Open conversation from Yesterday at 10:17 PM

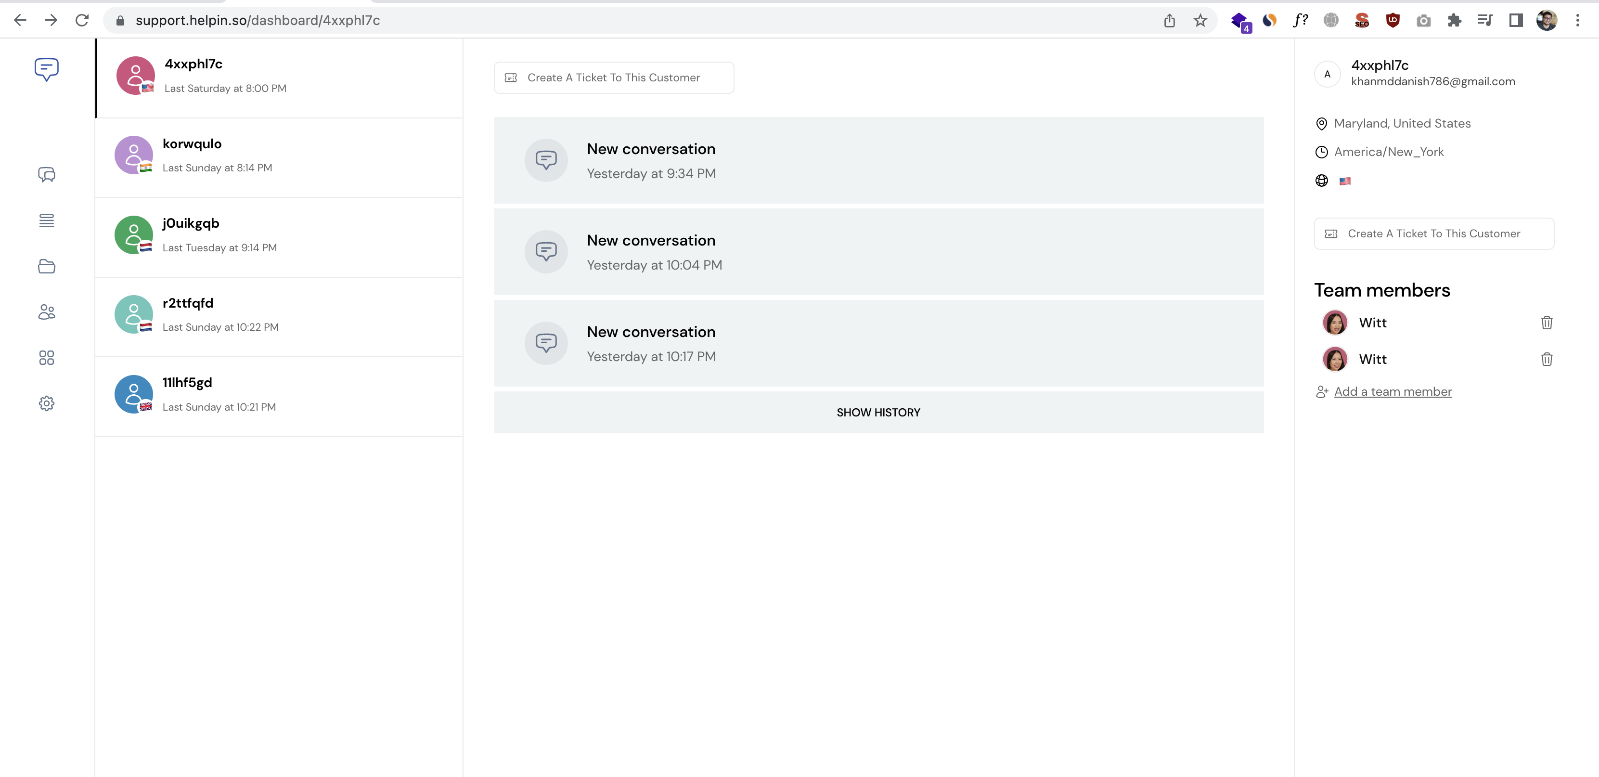[877, 343]
